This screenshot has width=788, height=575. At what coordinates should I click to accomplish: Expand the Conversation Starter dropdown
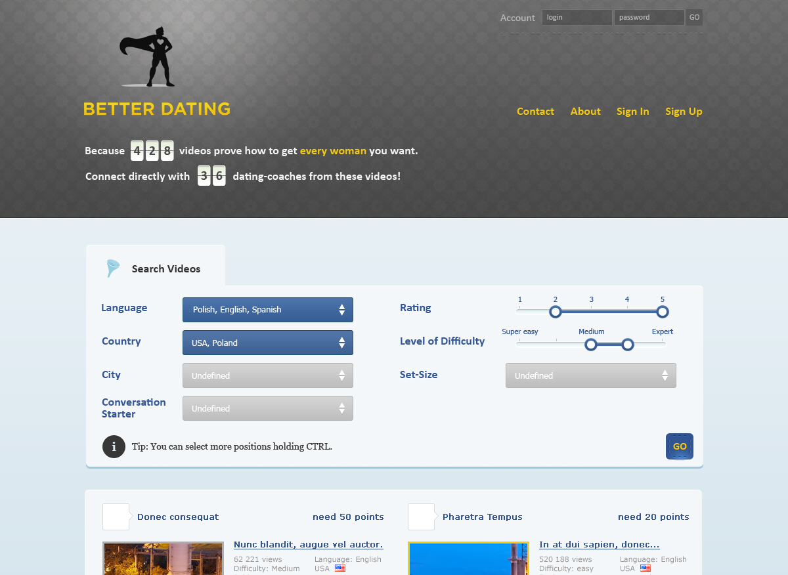268,408
